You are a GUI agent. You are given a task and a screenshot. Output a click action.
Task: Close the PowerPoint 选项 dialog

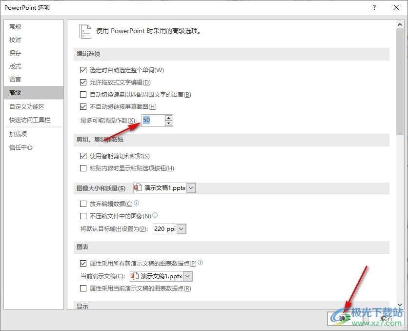[396, 7]
